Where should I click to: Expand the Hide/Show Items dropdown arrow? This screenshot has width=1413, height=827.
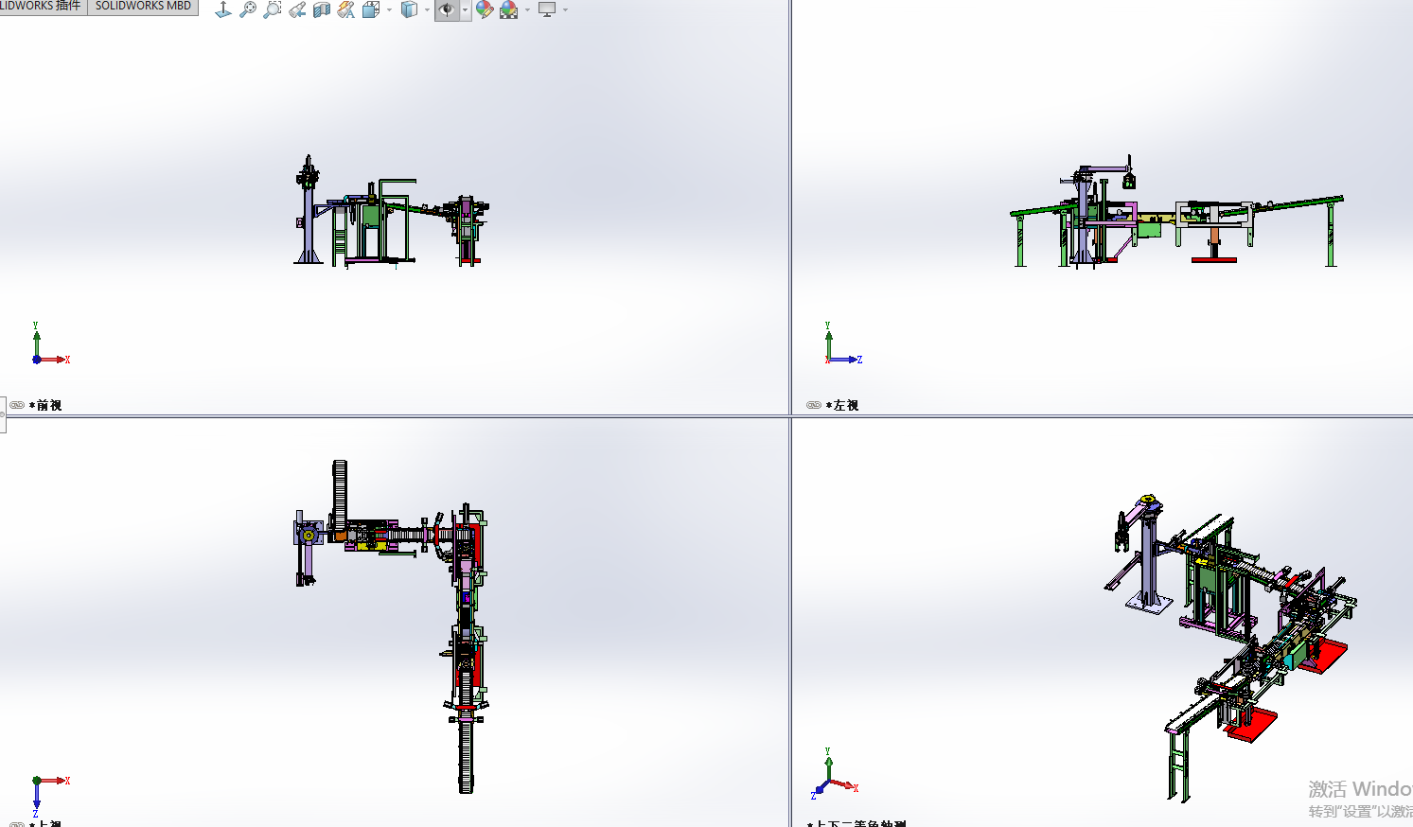click(465, 10)
